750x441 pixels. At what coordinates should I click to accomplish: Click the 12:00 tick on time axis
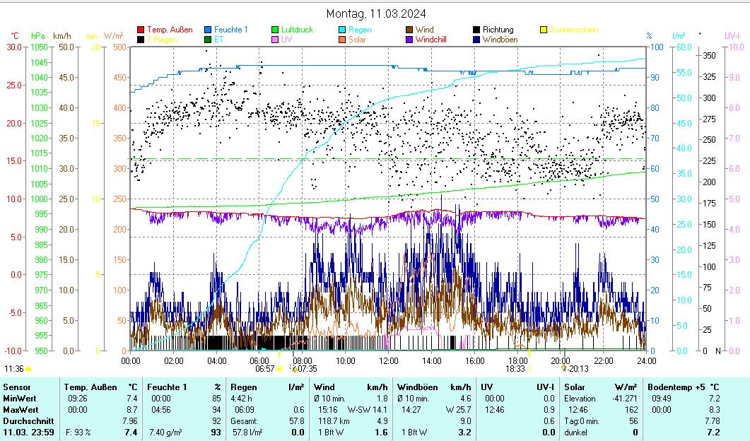(388, 360)
